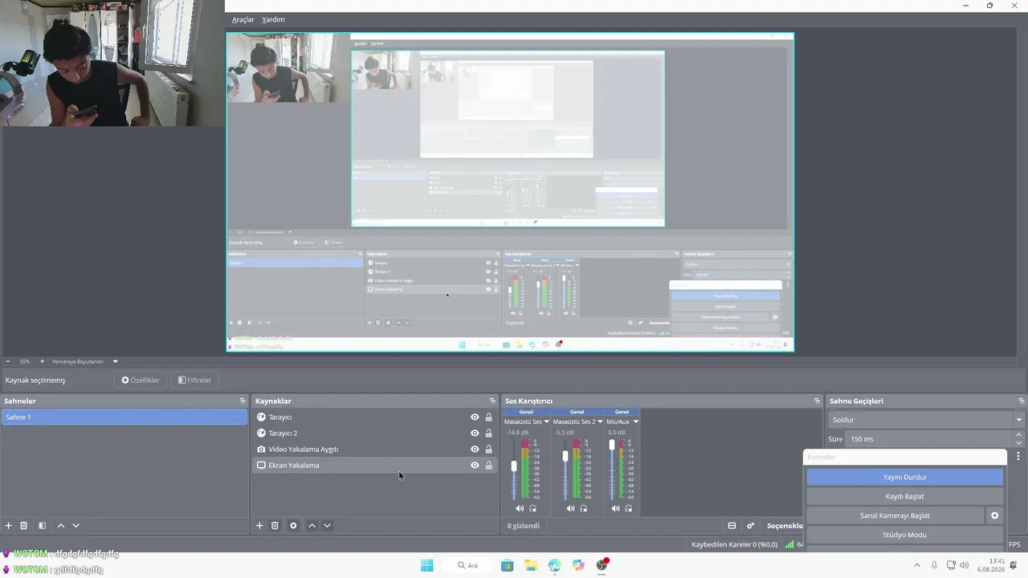Hide the Tarayıcı 2 source
Viewport: 1028px width, 578px height.
click(475, 433)
